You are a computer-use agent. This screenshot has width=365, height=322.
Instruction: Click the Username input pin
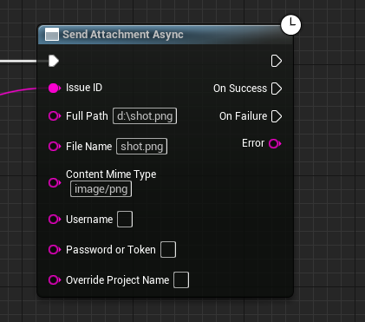pyautogui.click(x=55, y=219)
